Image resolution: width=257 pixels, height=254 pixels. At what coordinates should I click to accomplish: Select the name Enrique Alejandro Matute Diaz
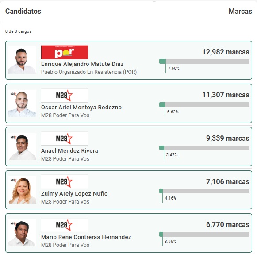coord(82,64)
